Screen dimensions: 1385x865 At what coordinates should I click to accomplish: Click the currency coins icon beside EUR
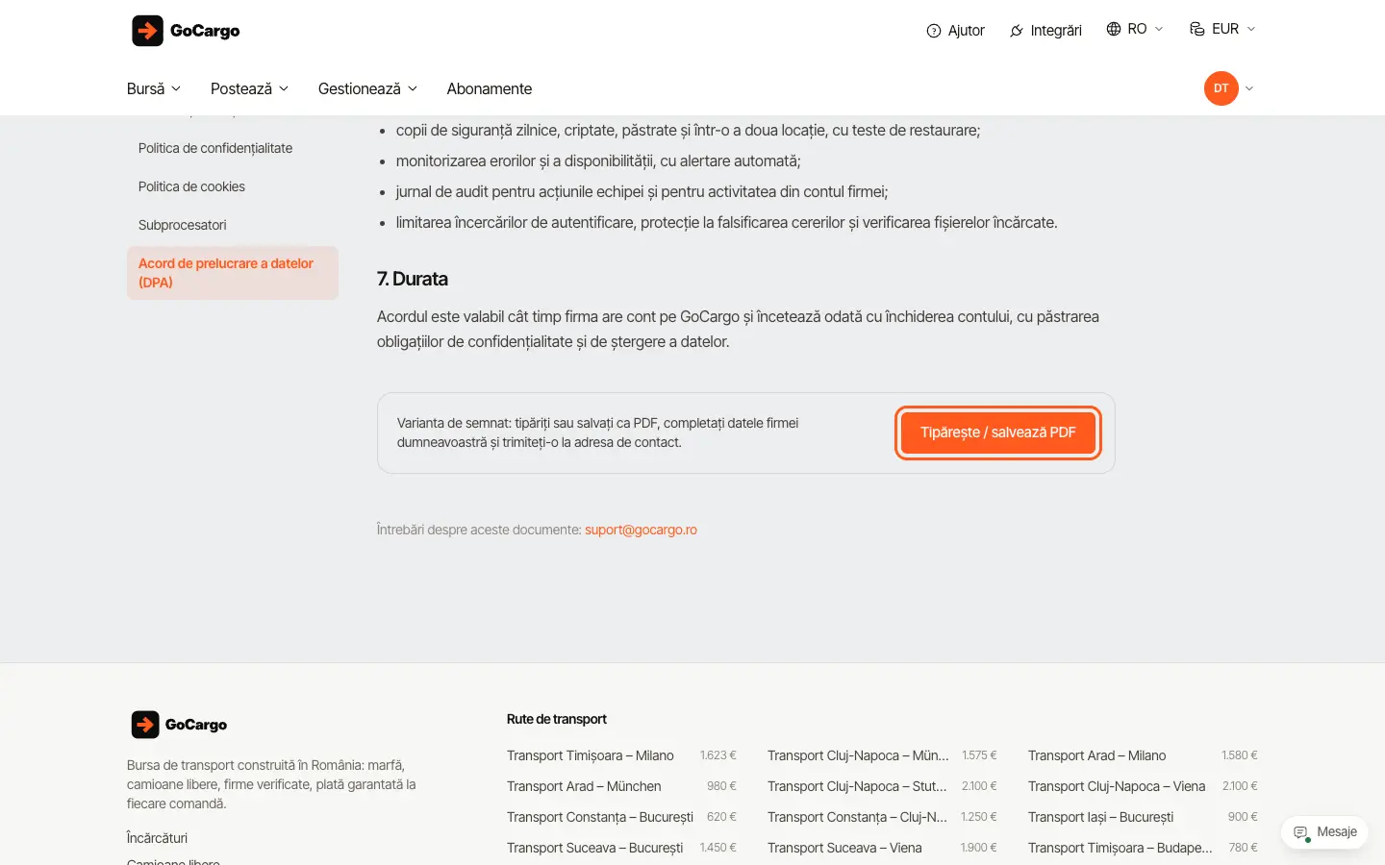1197,29
